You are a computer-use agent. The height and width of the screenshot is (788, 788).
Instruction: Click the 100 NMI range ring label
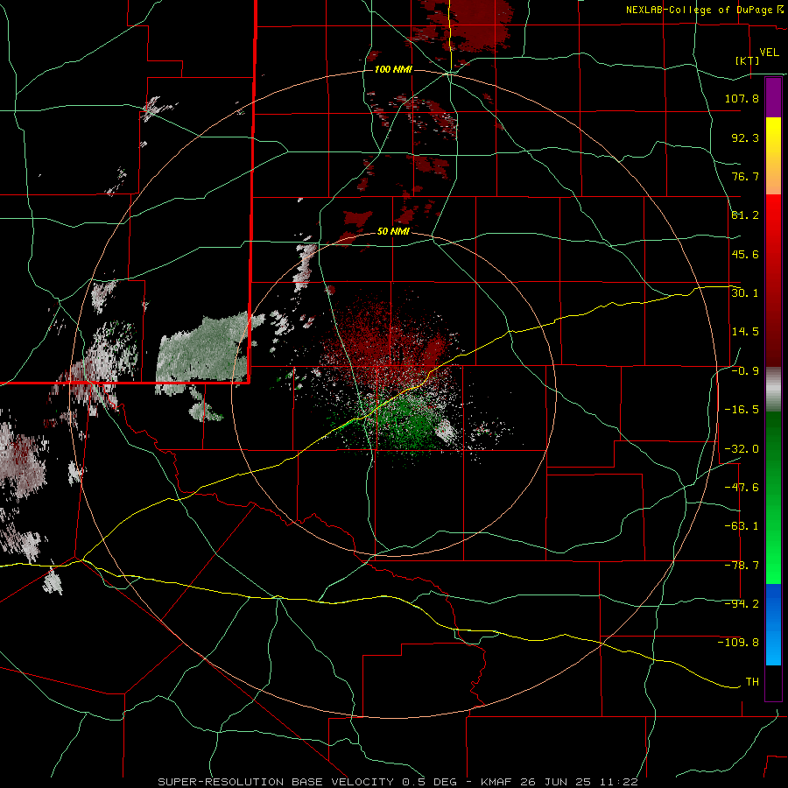pos(393,69)
